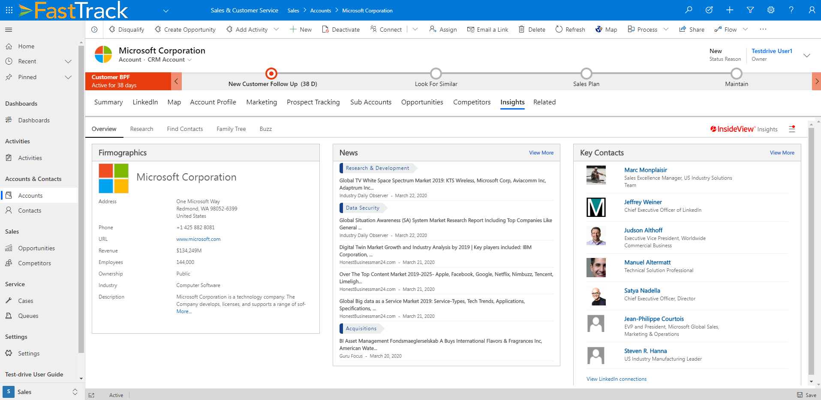Open the Family Tree sub-tab
The width and height of the screenshot is (821, 400).
tap(231, 129)
